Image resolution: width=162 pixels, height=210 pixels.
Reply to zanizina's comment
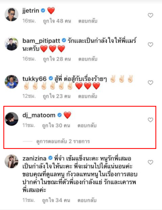coord(87,200)
